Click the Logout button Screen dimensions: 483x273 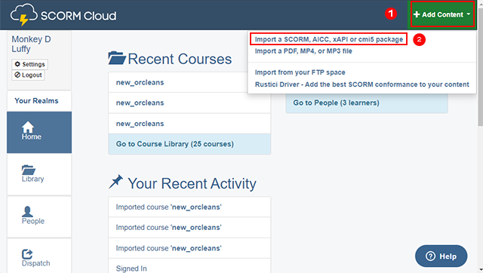[28, 75]
